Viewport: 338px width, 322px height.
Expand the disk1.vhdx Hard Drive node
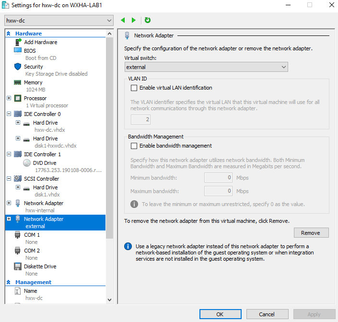pos(18,187)
